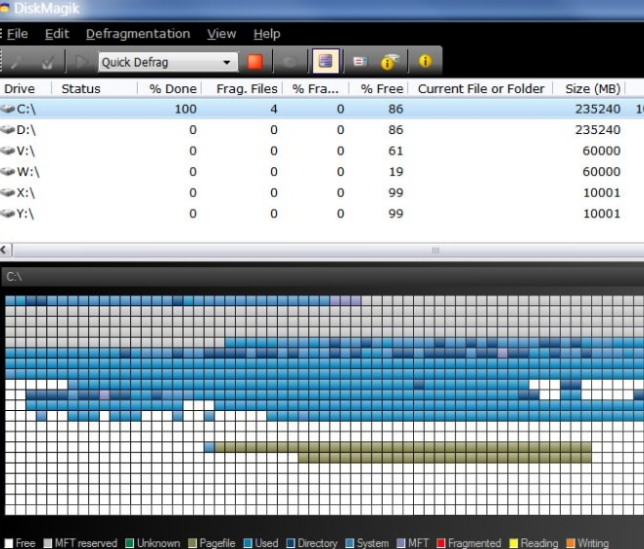Click size 10001 in the Y:\ row
The height and width of the screenshot is (549, 644).
tap(602, 213)
